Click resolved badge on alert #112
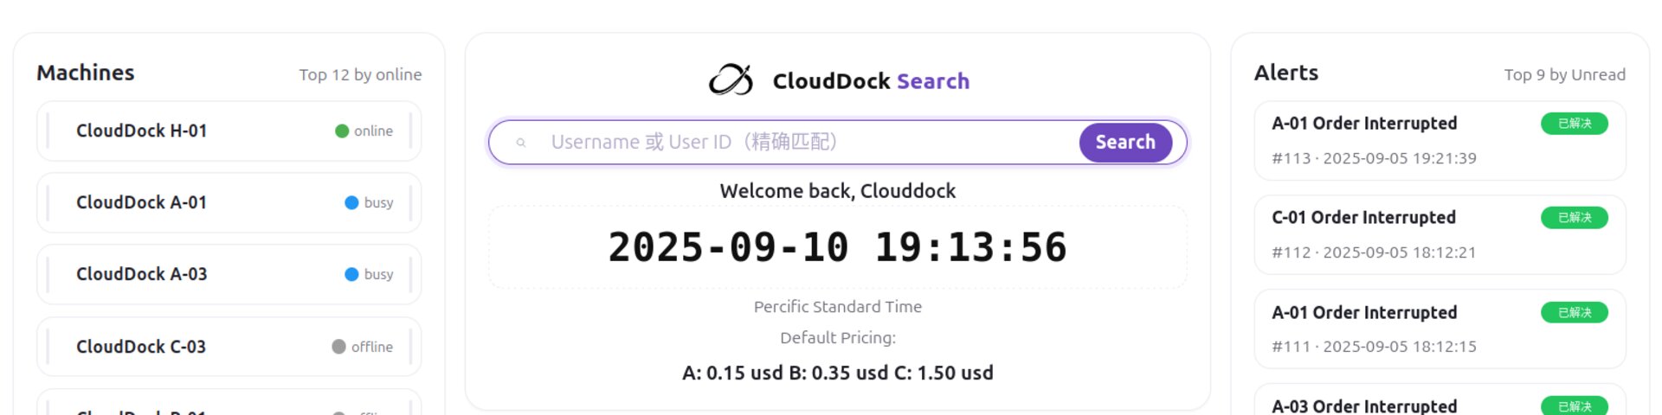 [1574, 218]
